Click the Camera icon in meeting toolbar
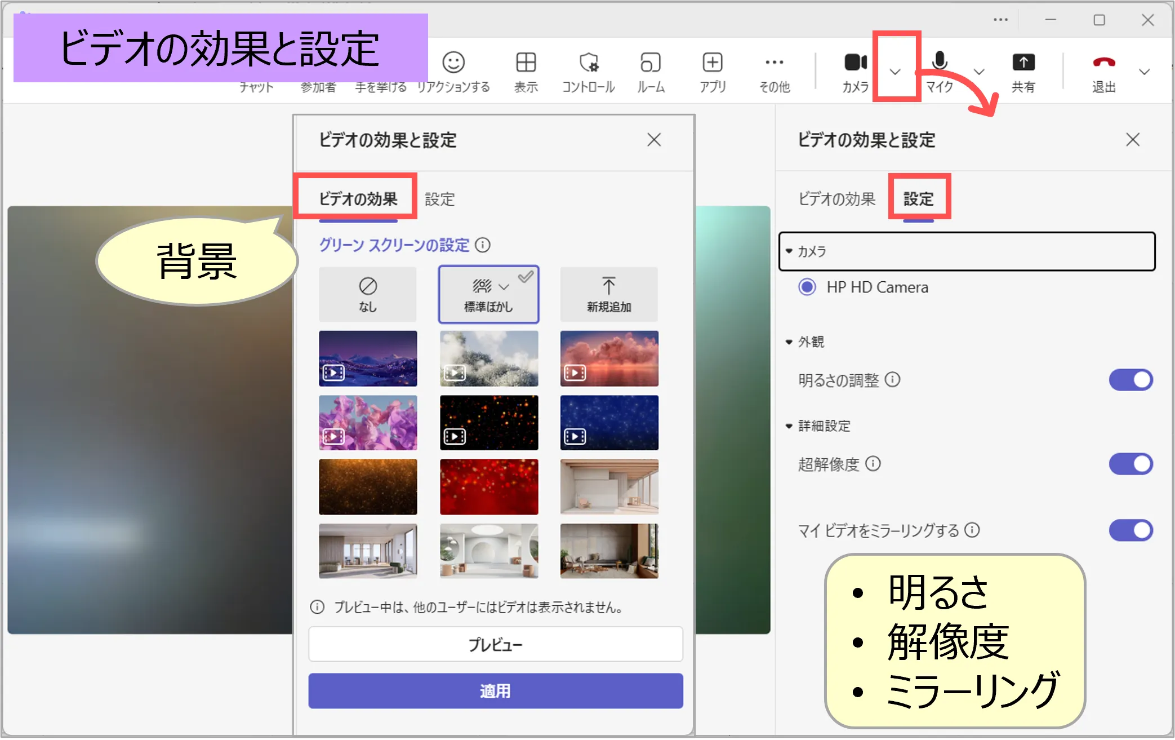This screenshot has width=1175, height=740. (x=855, y=63)
